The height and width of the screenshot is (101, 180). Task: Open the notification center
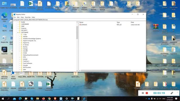(x=176, y=98)
